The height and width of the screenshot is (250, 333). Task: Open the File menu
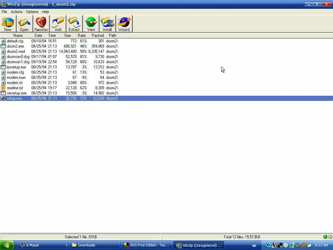(x=4, y=12)
